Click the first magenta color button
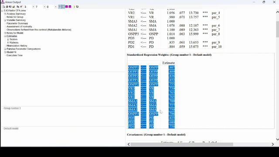Screen dimensions: 279x157 [67, 7]
